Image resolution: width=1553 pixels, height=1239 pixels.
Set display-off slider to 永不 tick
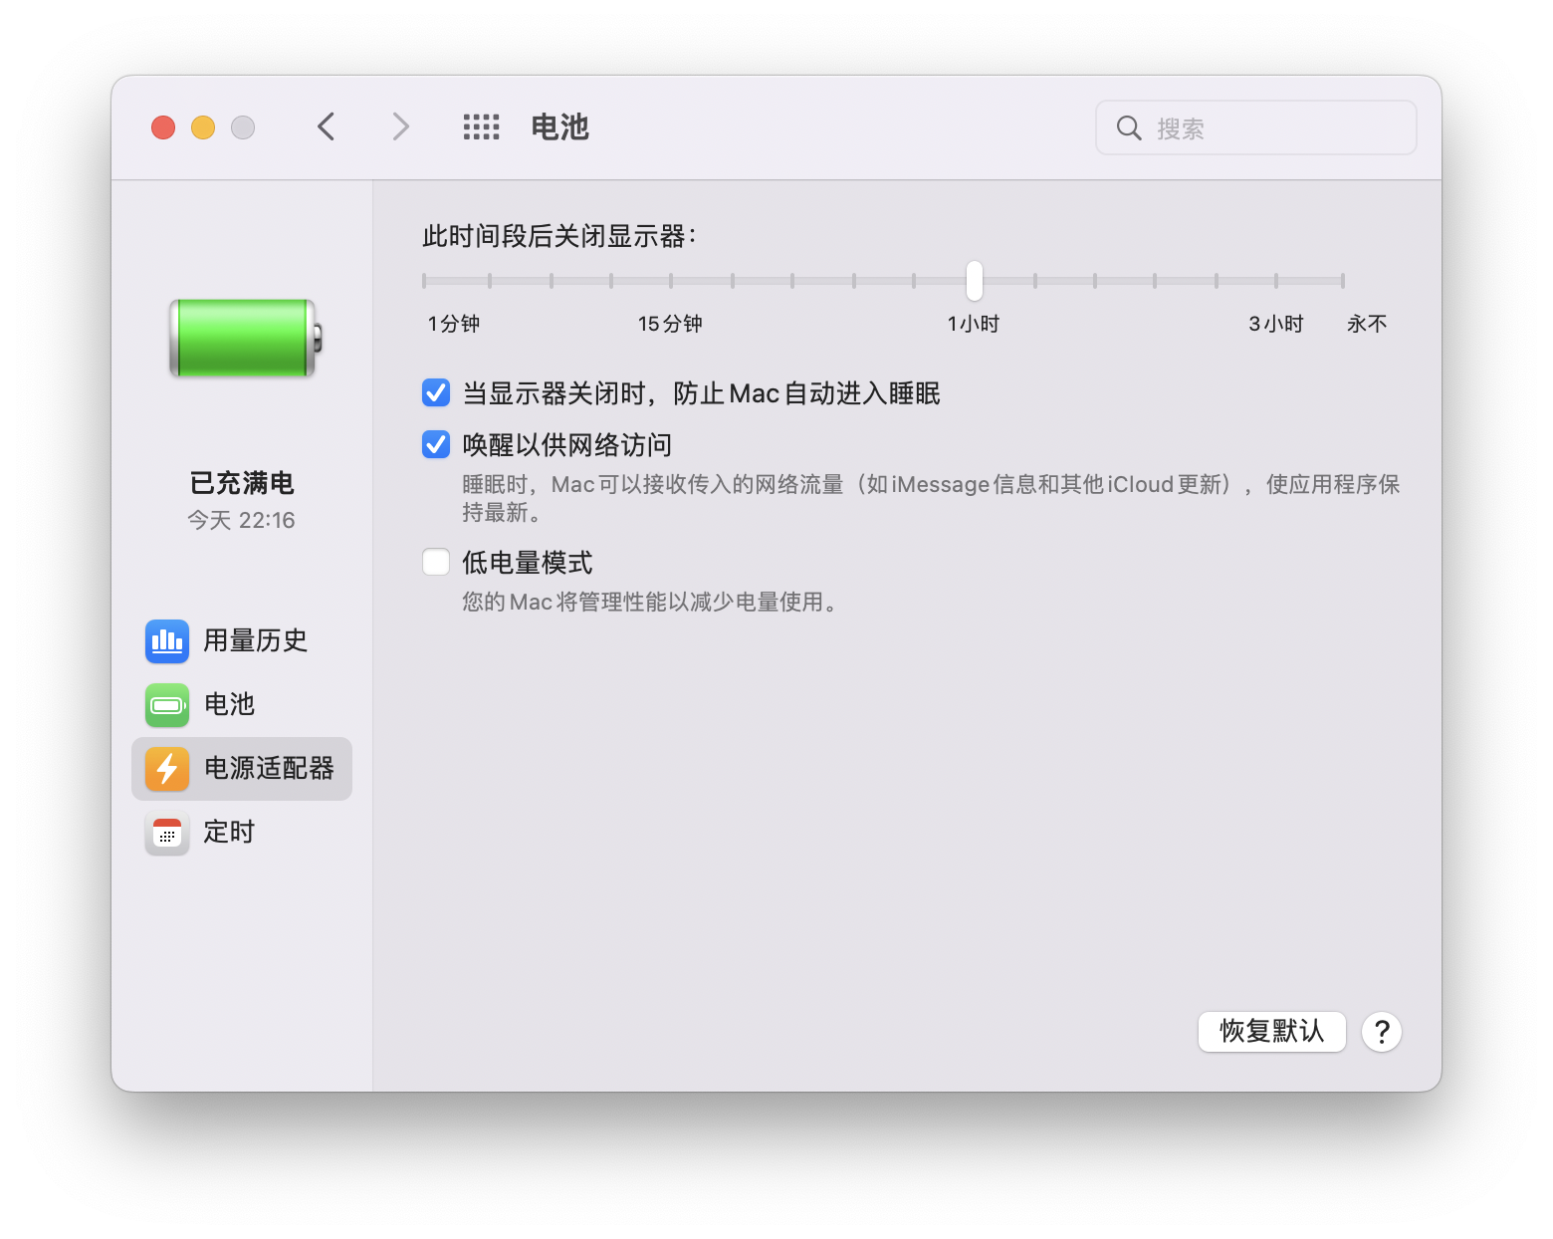[x=1342, y=281]
